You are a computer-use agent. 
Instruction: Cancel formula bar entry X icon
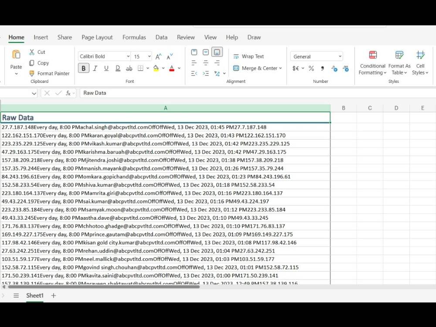coord(47,93)
